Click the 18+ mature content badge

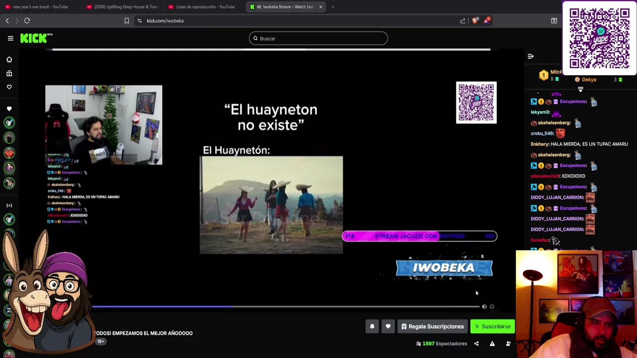101,342
